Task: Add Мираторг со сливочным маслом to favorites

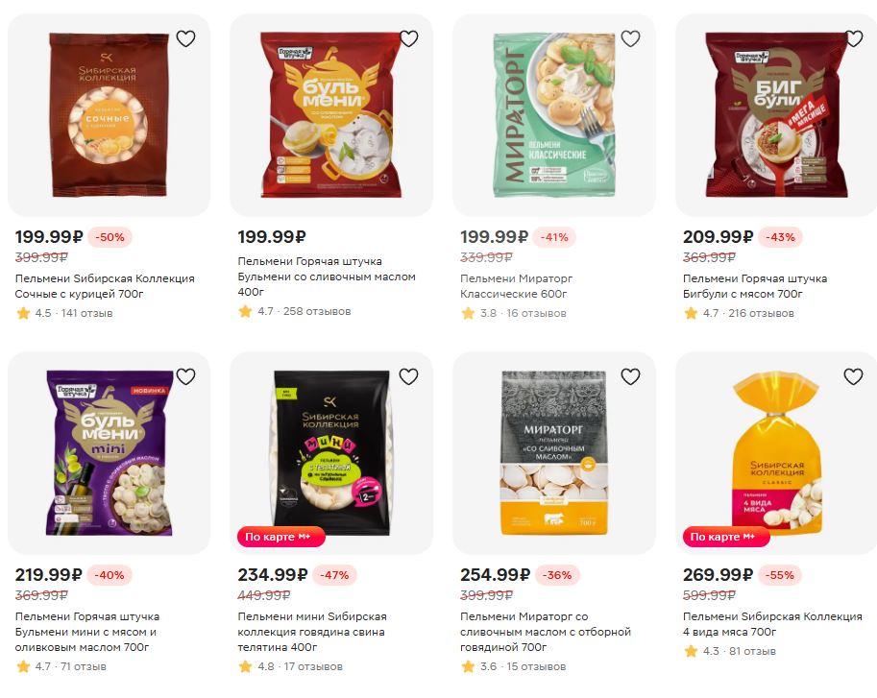Action: click(x=631, y=376)
